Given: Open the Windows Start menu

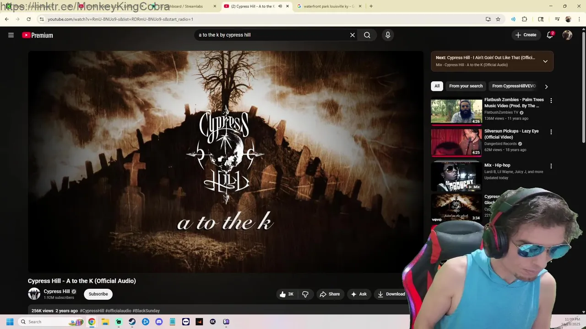Looking at the screenshot, I should point(10,322).
